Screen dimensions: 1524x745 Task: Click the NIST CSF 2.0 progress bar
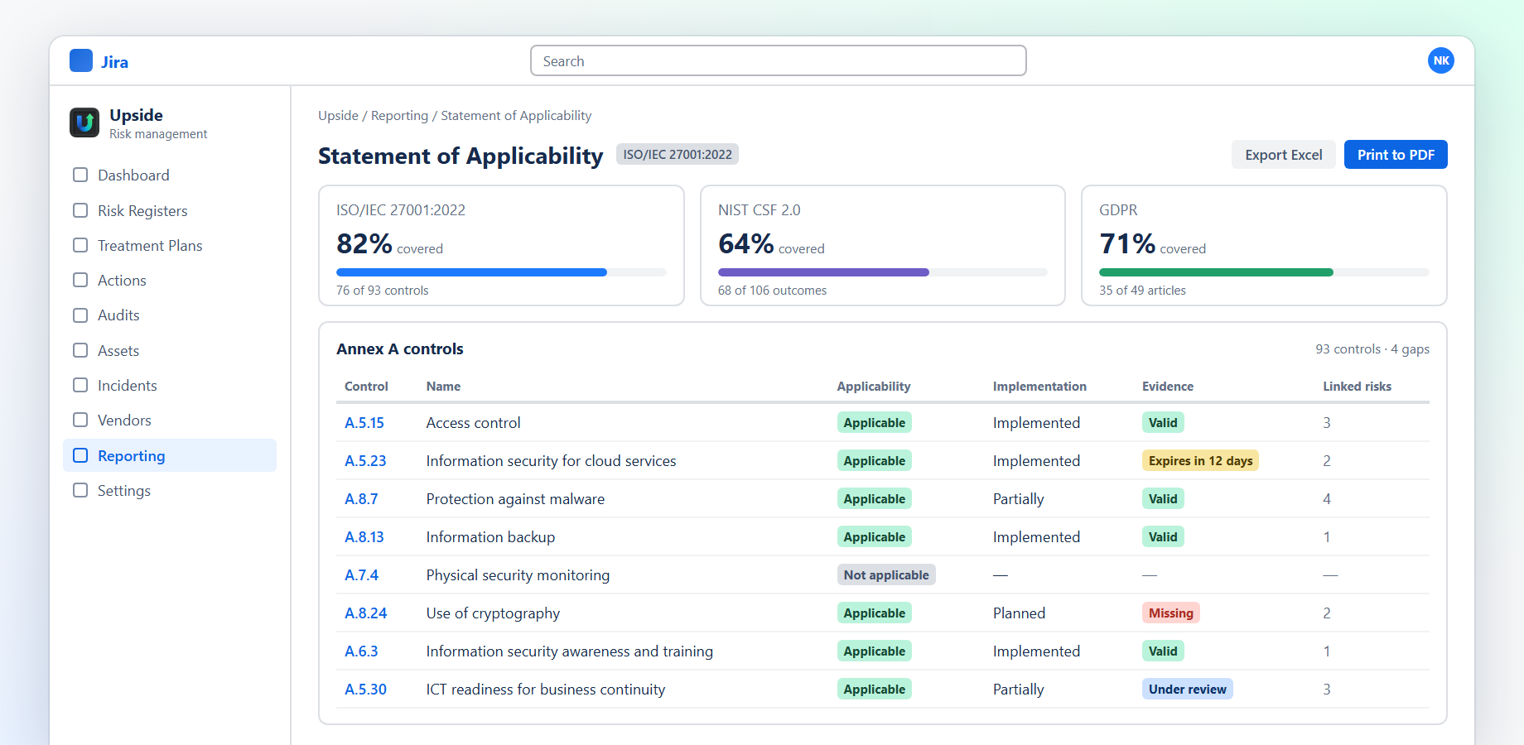(883, 272)
